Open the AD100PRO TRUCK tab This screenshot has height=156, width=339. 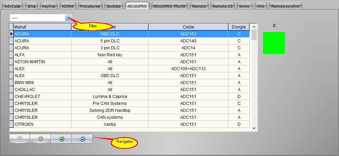tap(170, 6)
